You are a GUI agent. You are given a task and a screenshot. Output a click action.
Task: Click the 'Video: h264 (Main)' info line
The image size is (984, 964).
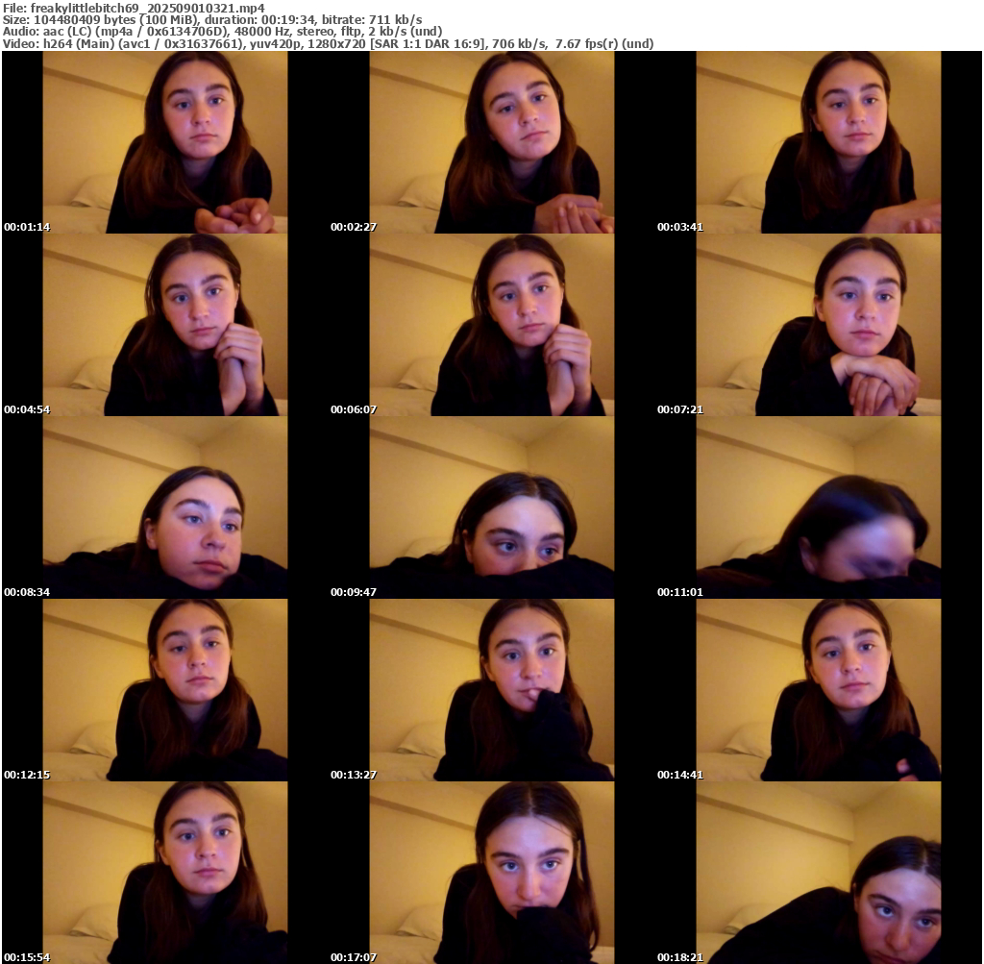pyautogui.click(x=329, y=44)
